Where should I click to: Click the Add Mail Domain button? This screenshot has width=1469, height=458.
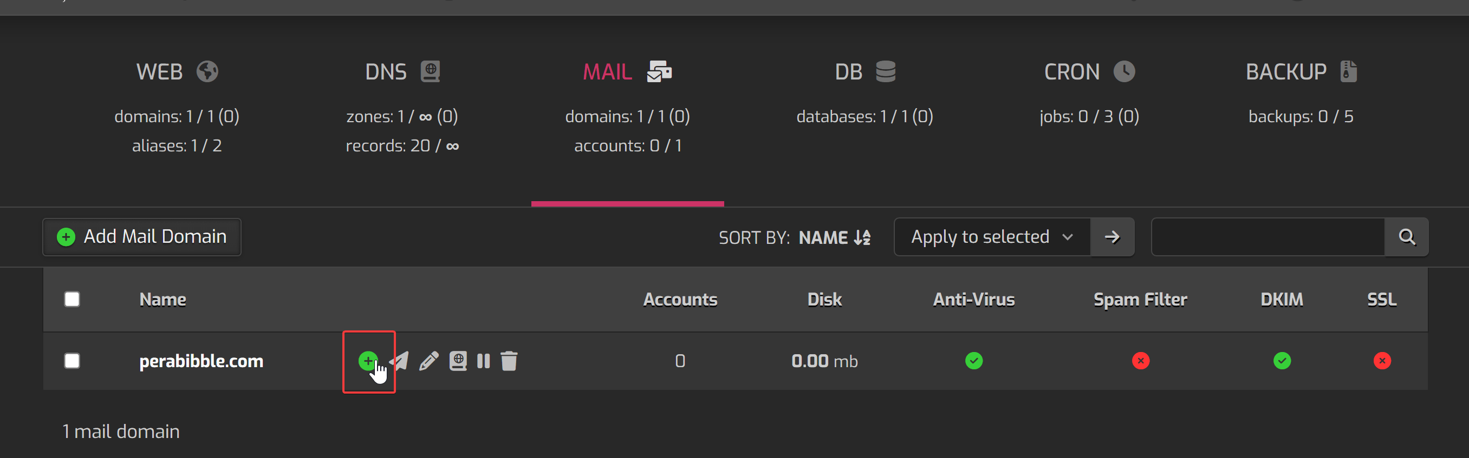point(142,237)
